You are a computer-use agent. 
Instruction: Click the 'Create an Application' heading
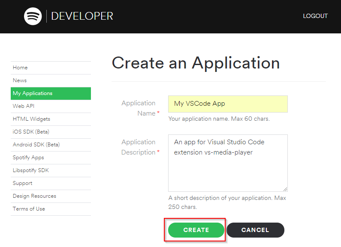tap(196, 63)
